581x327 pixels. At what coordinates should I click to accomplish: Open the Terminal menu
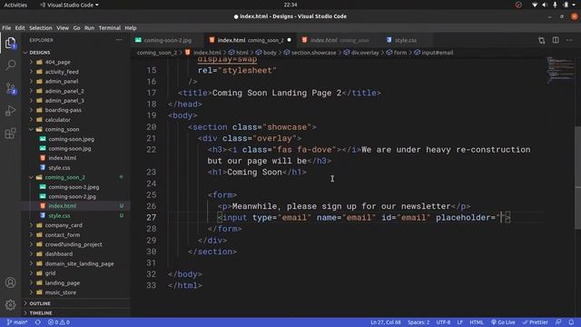[109, 28]
